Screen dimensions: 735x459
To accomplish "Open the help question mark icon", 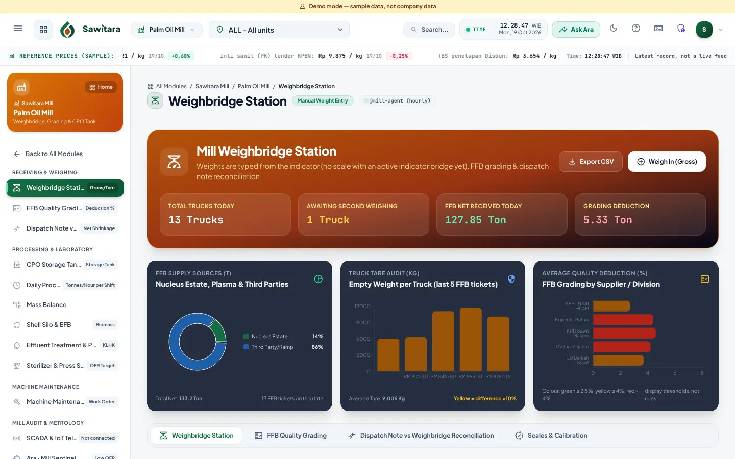I will coord(636,29).
